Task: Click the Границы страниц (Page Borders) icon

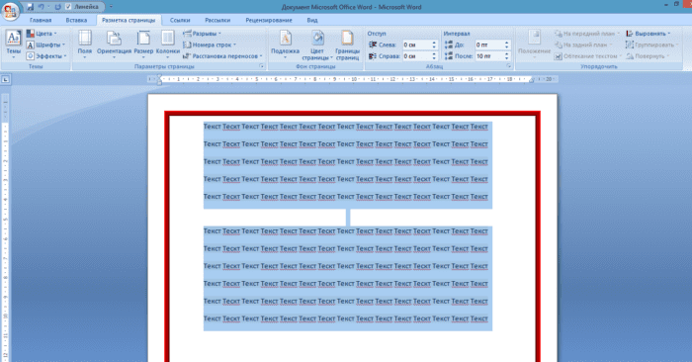Action: [x=347, y=45]
